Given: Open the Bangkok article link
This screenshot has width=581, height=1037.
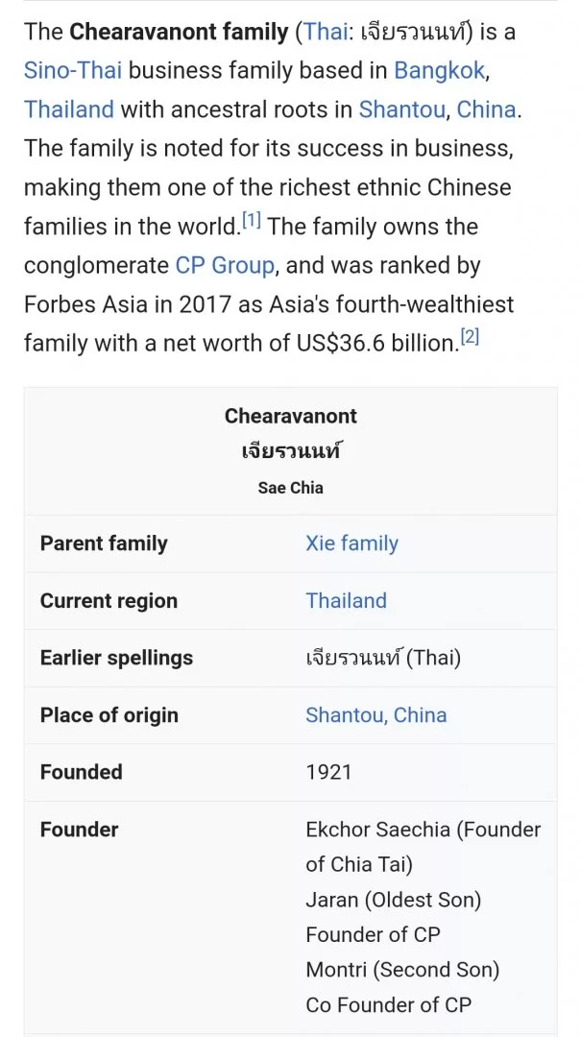Looking at the screenshot, I should [439, 70].
